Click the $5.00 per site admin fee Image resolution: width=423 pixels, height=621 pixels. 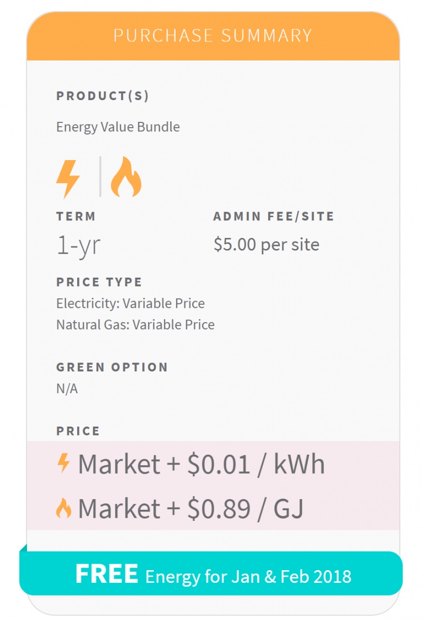click(x=266, y=245)
